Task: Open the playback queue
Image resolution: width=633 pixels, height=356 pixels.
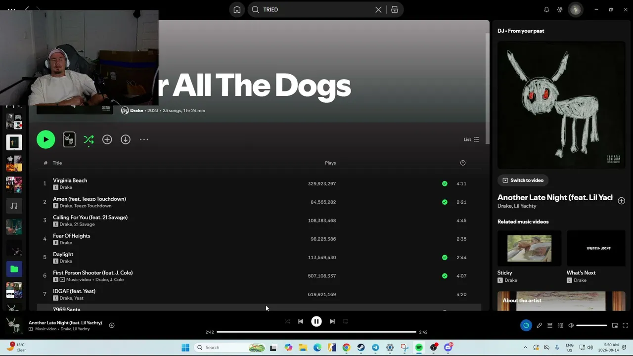Action: [550, 325]
